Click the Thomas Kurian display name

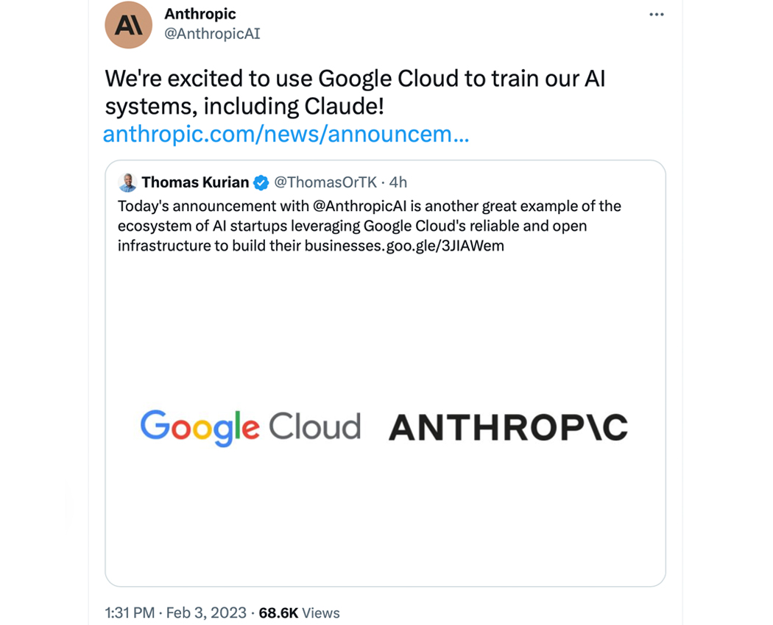tap(195, 182)
